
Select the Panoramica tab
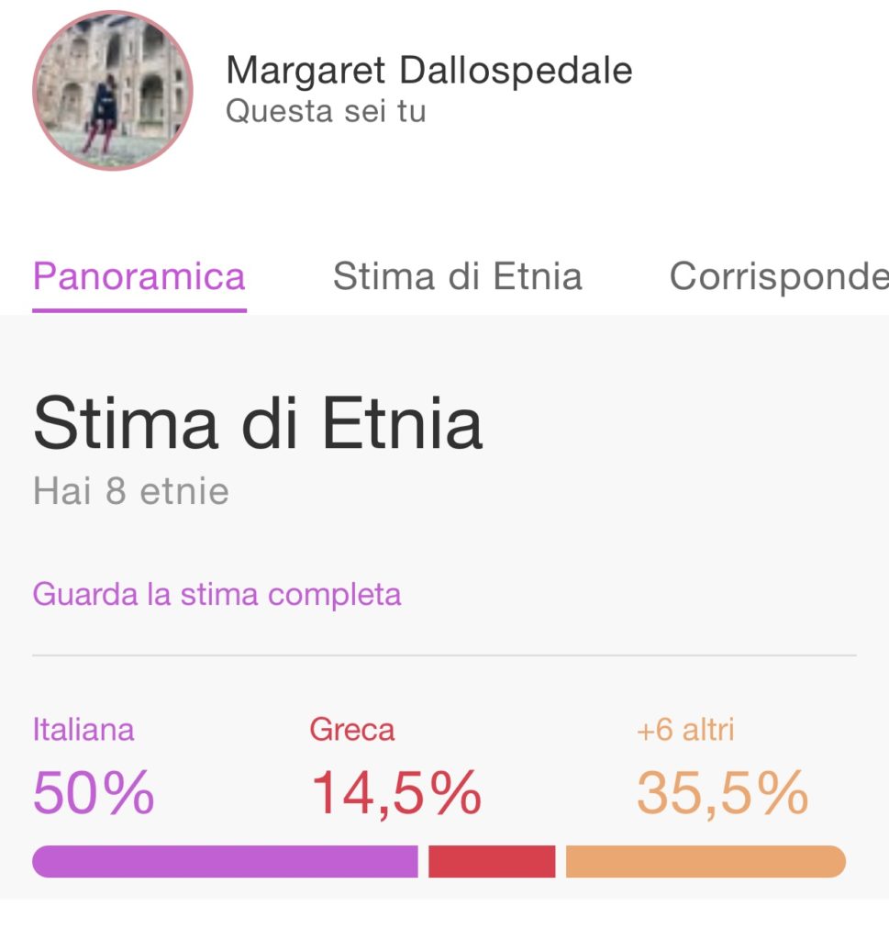139,276
